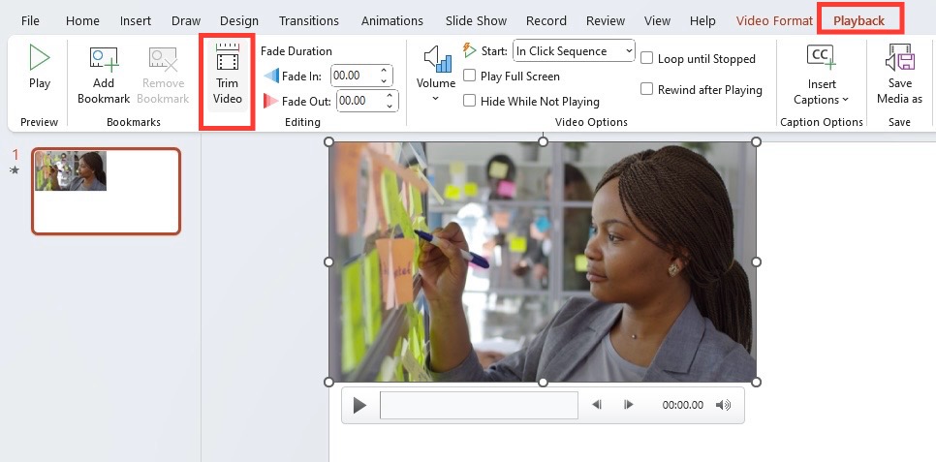Click the Fade In value field
This screenshot has height=462, width=936.
pyautogui.click(x=354, y=76)
